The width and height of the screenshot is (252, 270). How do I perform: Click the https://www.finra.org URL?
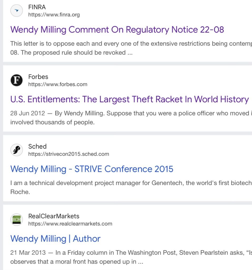tap(54, 15)
